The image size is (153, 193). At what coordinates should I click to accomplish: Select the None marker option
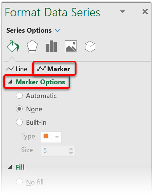pyautogui.click(x=19, y=109)
